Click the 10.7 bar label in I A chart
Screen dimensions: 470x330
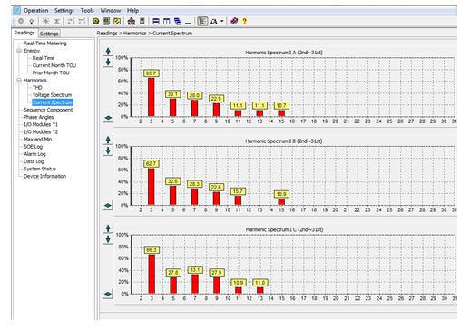(x=281, y=105)
